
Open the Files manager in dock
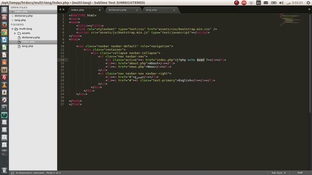[4, 17]
